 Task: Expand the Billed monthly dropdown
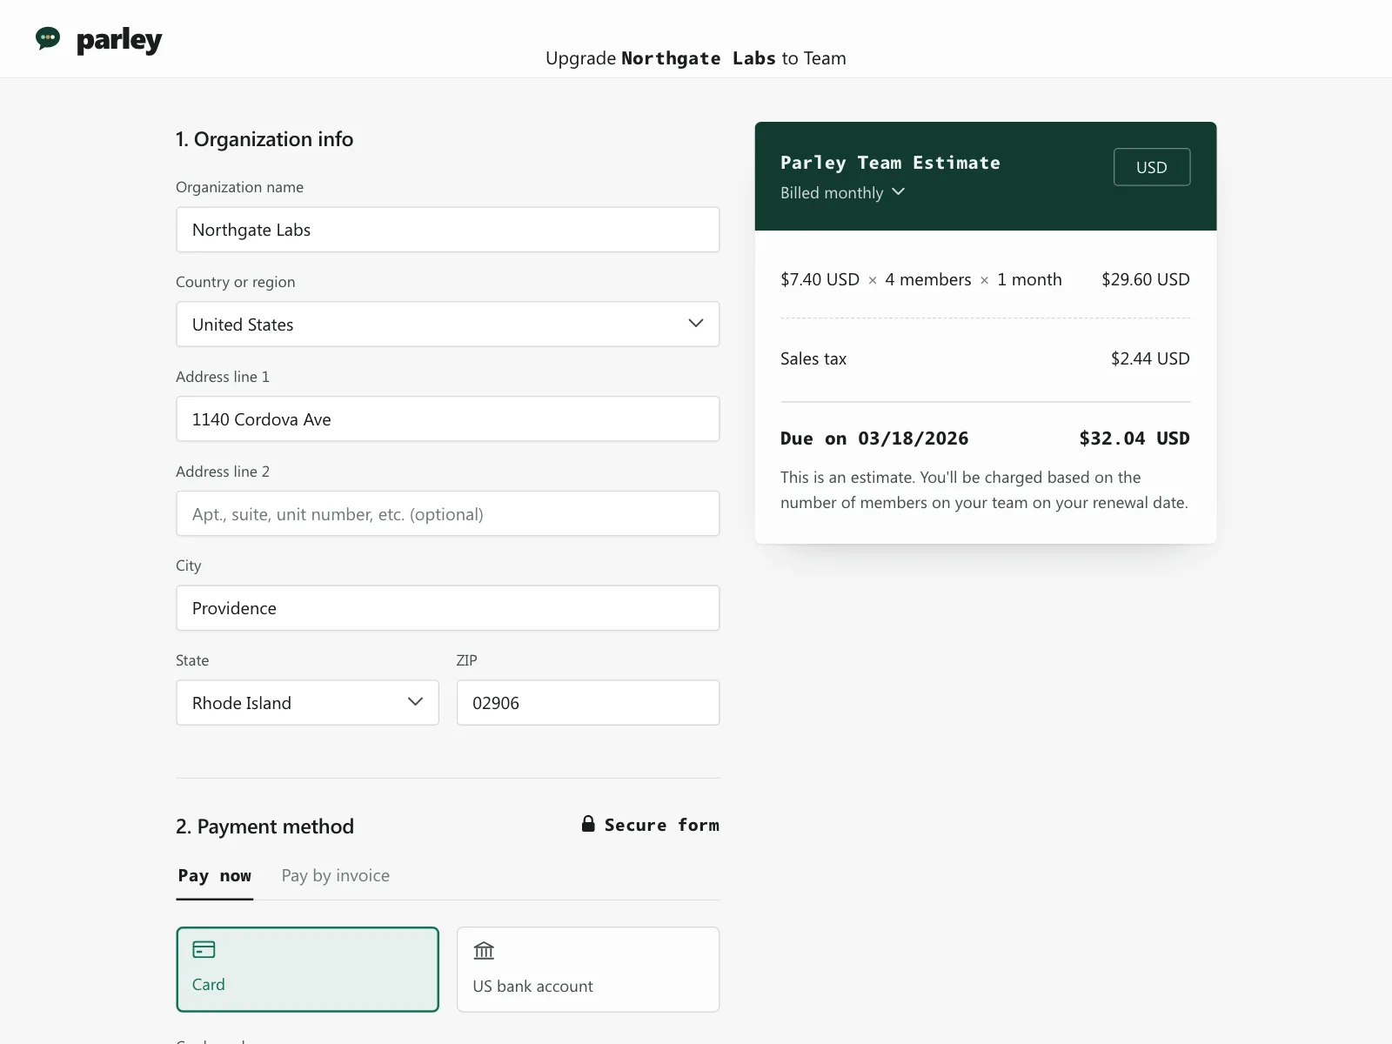[x=842, y=192]
